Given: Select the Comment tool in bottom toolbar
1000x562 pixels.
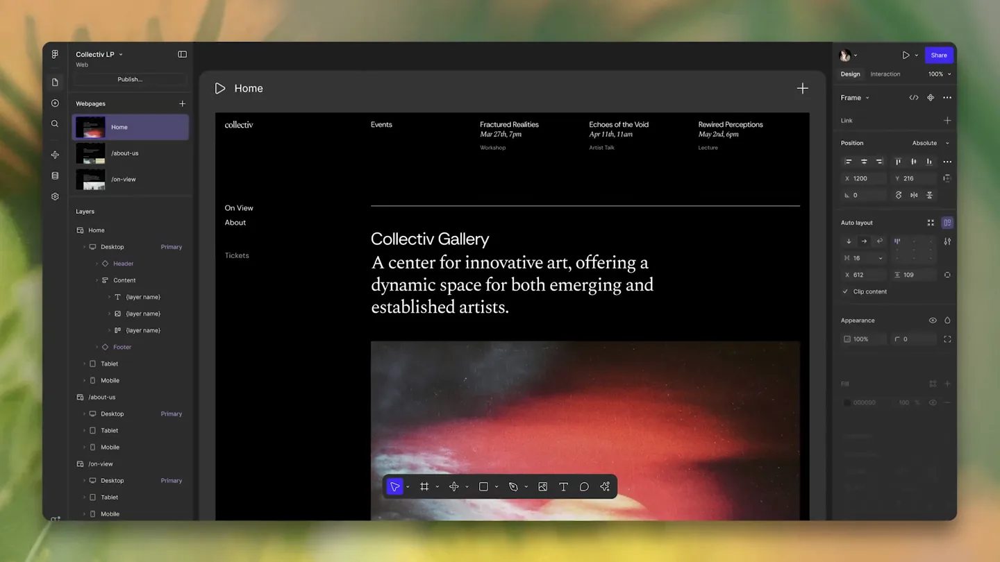Looking at the screenshot, I should (584, 487).
